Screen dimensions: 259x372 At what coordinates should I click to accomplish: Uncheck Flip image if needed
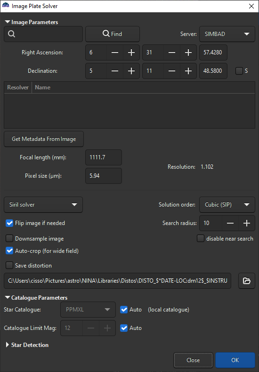pyautogui.click(x=9, y=223)
